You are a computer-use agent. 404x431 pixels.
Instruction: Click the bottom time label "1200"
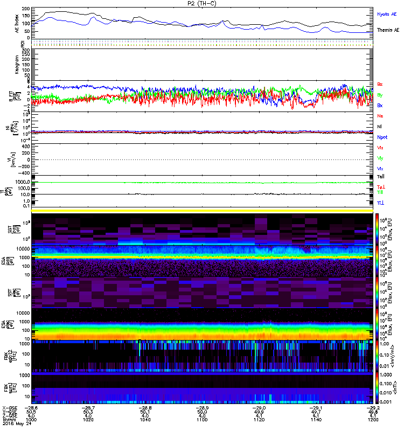pos(373,420)
